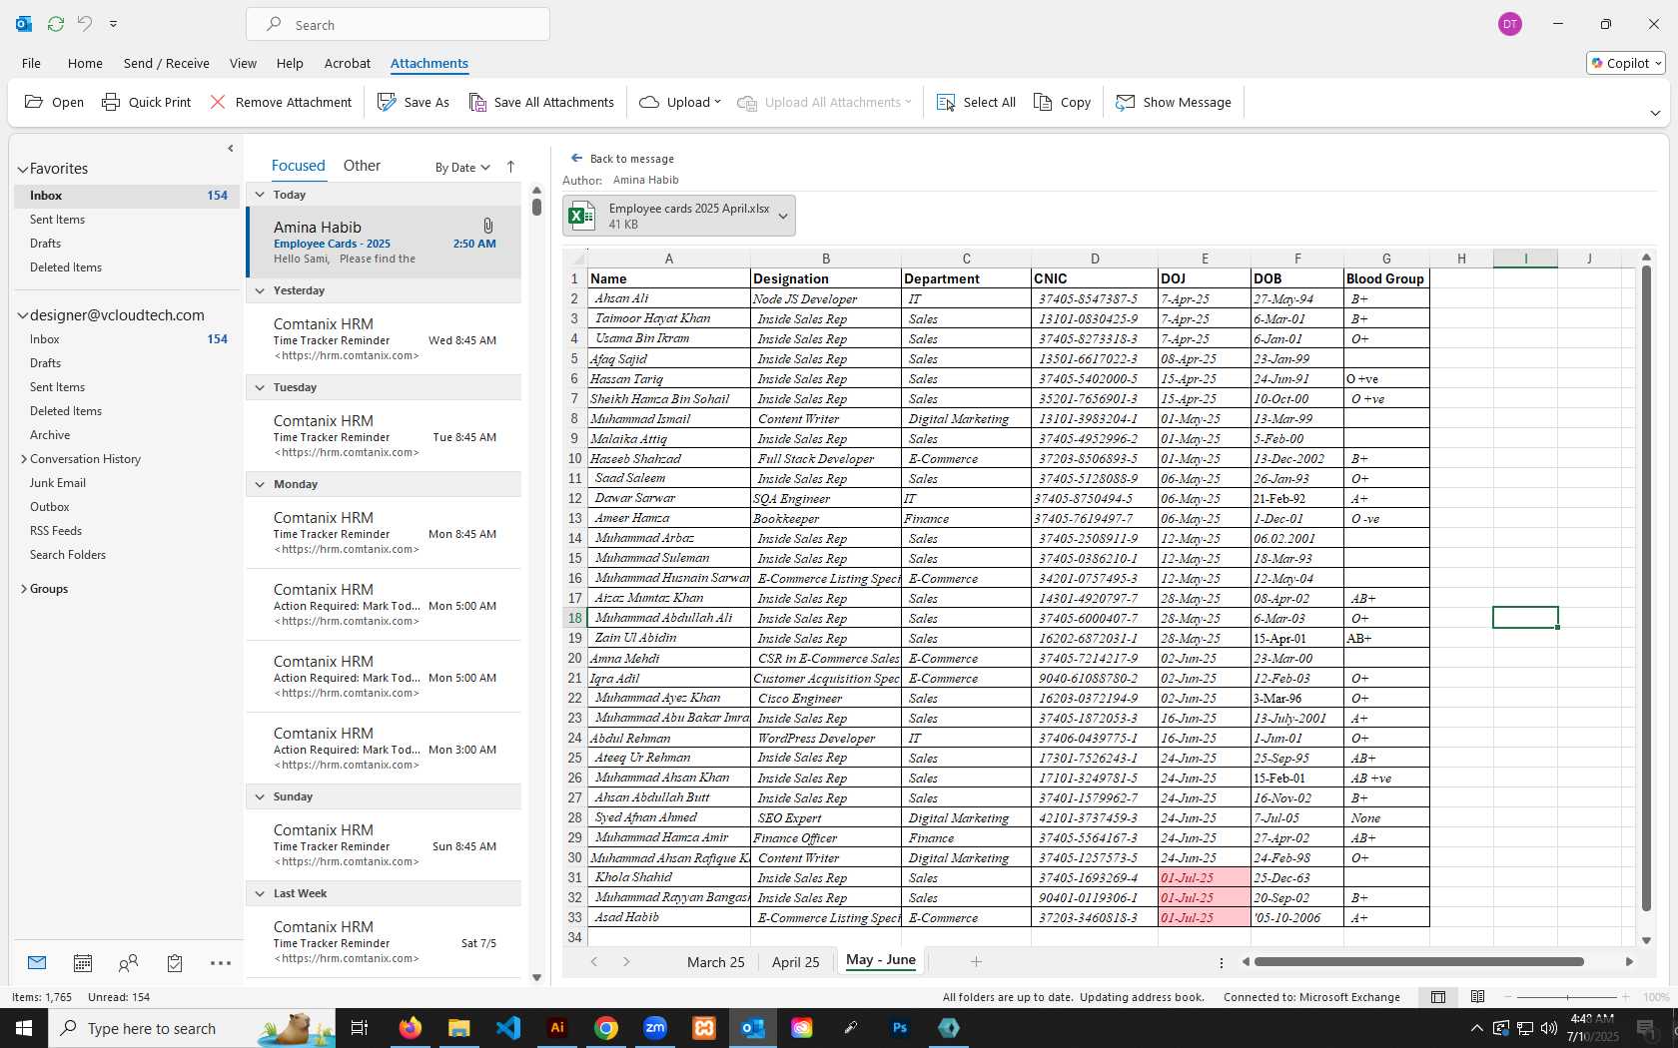Open the Archive folder

50,435
